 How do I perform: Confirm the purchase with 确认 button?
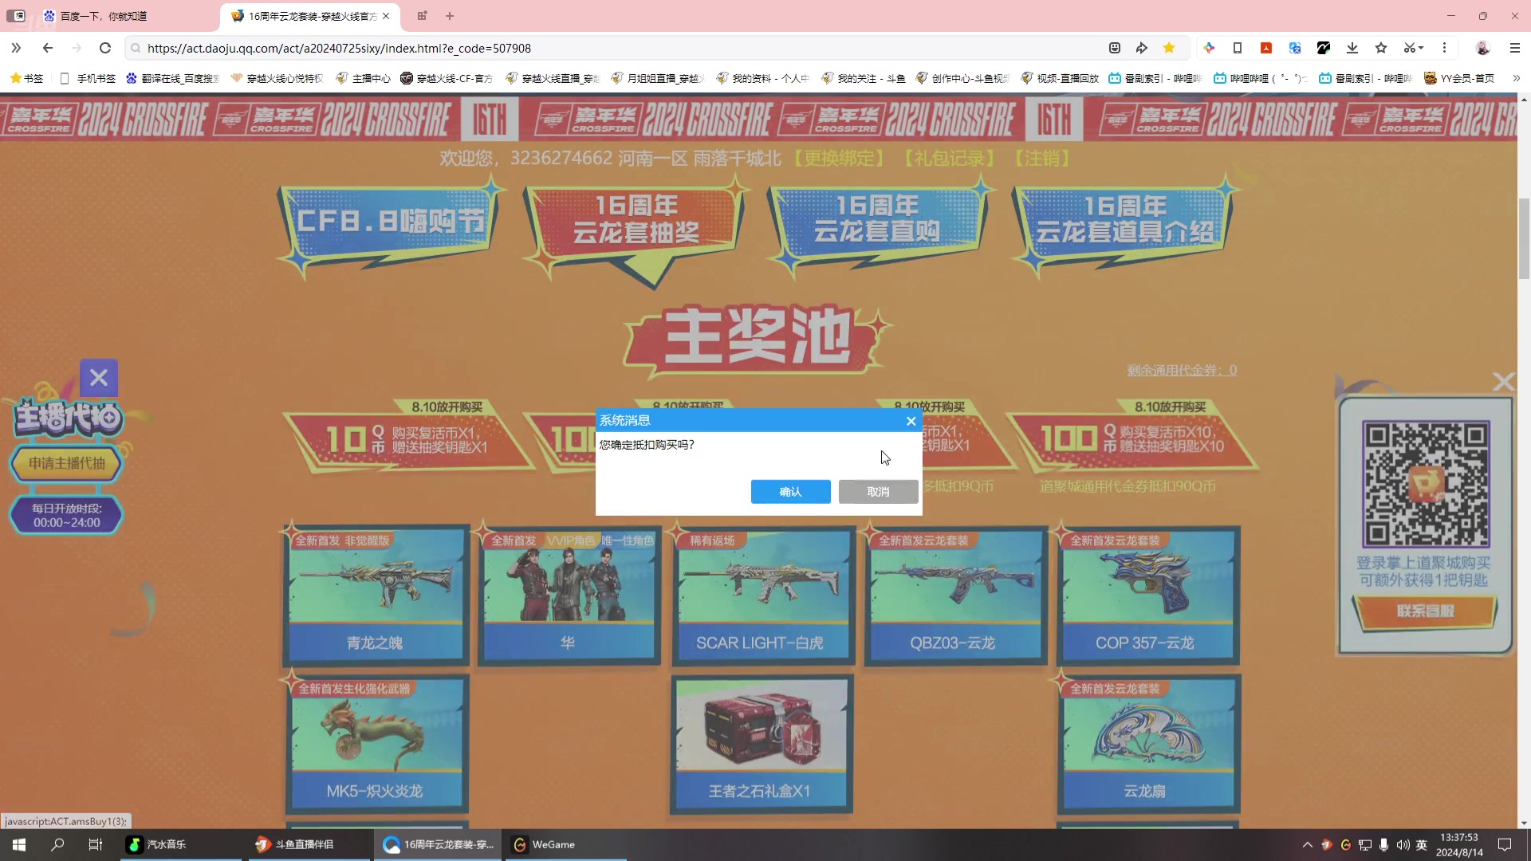click(x=790, y=492)
